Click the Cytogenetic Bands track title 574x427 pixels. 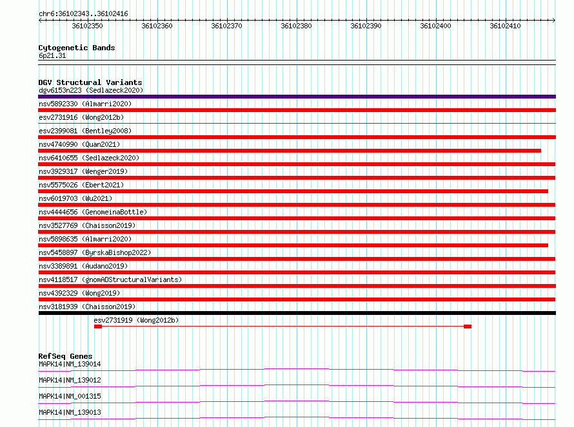[77, 48]
